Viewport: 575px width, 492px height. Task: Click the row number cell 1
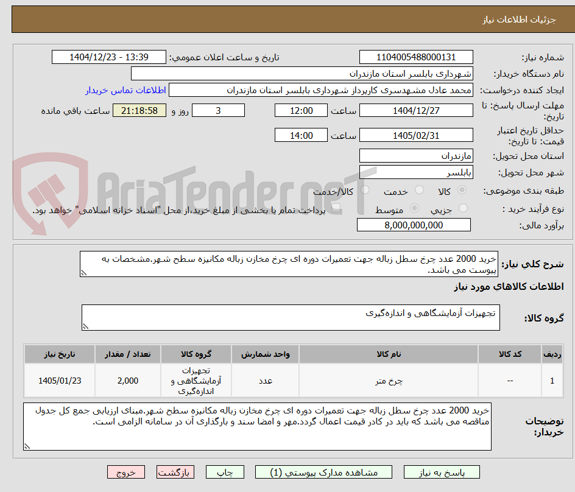tap(552, 381)
